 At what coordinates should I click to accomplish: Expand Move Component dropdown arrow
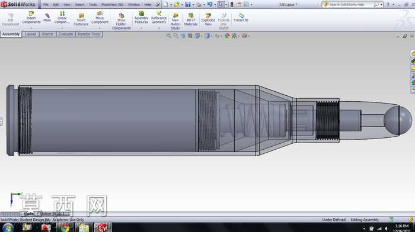click(x=100, y=28)
